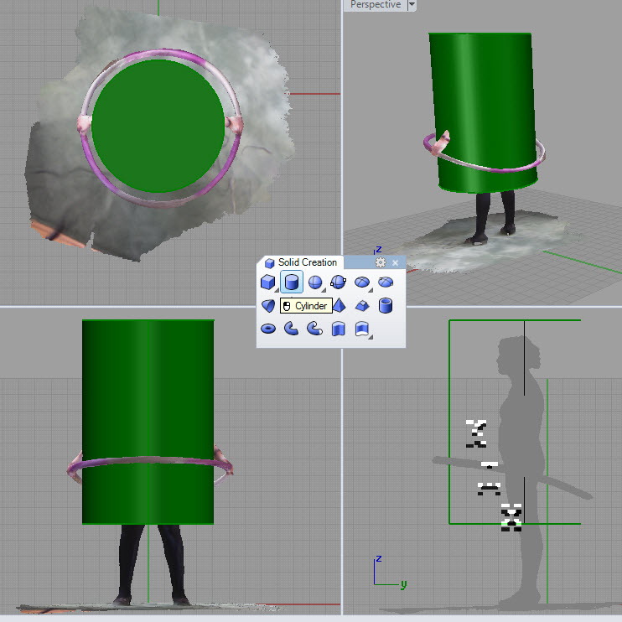The width and height of the screenshot is (622, 622).
Task: Select the Box tool in Solid Creation
Action: tap(268, 282)
